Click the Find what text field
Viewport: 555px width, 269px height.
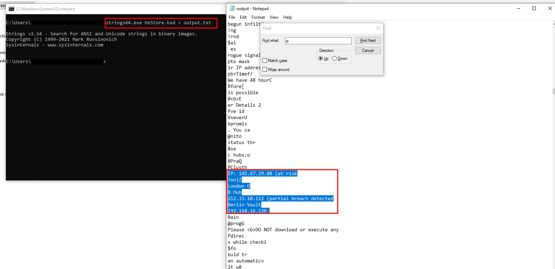pos(318,41)
